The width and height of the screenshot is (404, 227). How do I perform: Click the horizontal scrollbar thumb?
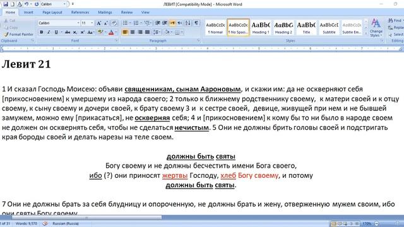point(86,218)
